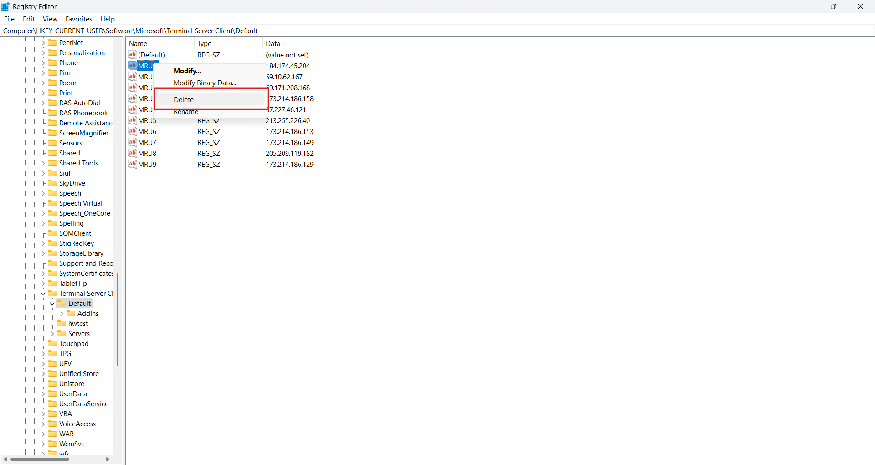Click the string icon beside MRU6
This screenshot has width=875, height=465.
pos(133,131)
